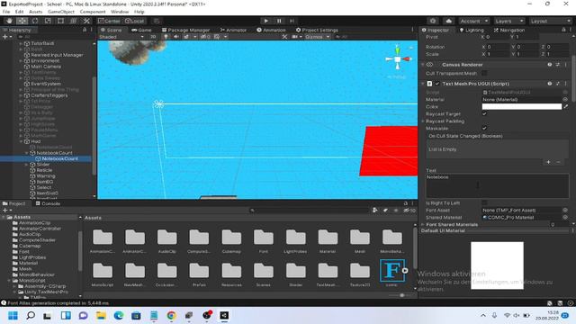Viewport: 576px width, 324px height.
Task: Collapse the Hud object in Hierarchy
Action: (x=22, y=141)
